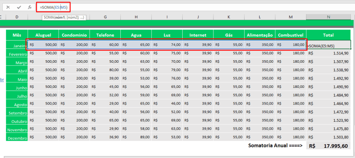The height and width of the screenshot is (158, 355).
Task: Select the Novembro row label
Action: 17,128
